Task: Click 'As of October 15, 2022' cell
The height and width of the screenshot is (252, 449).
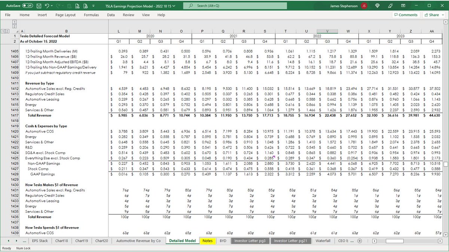Action: (x=39, y=41)
